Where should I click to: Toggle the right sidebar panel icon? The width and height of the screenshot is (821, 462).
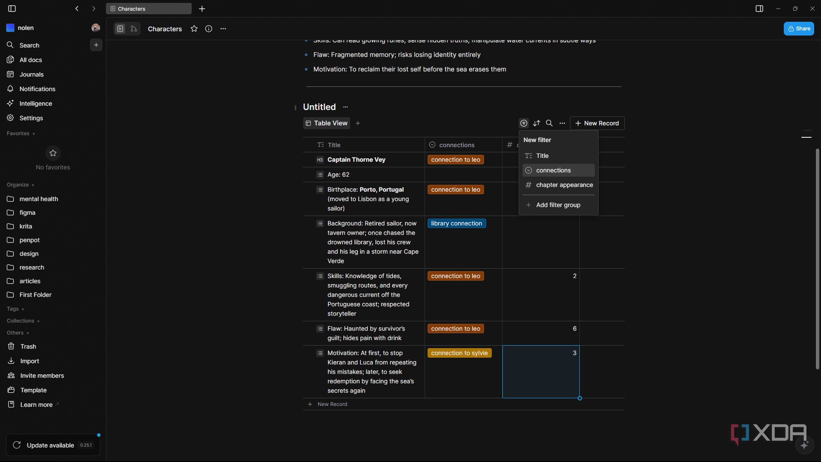click(759, 9)
